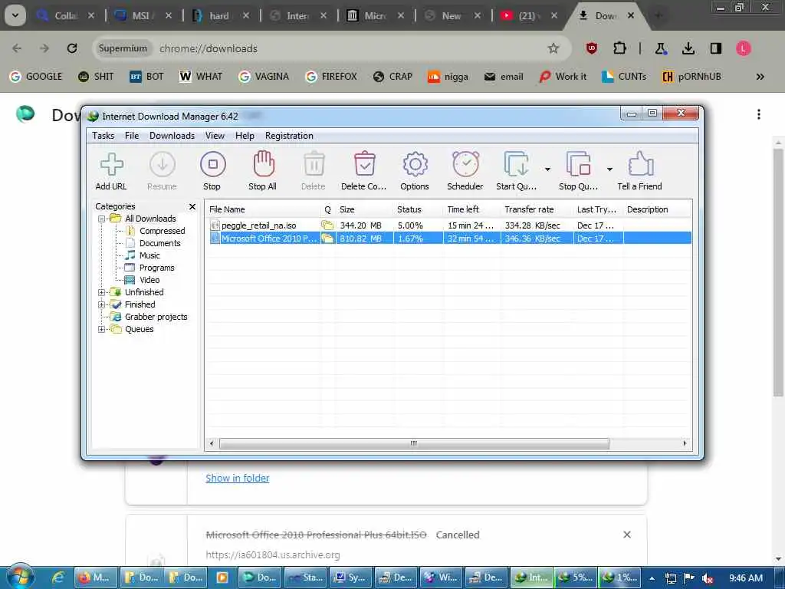Show hidden system tray icons arrow
Image resolution: width=785 pixels, height=589 pixels.
[x=652, y=578]
